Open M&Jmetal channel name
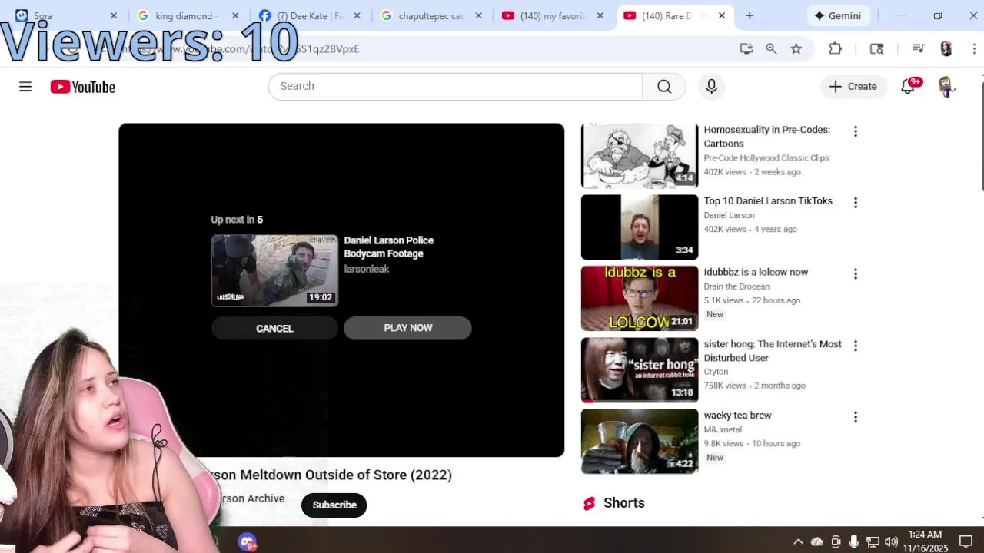Viewport: 984px width, 553px height. [x=723, y=430]
